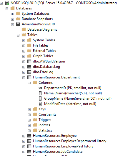Collapse the HumanResources.Department table node
Viewport: 128px width, 156px height.
[24, 78]
